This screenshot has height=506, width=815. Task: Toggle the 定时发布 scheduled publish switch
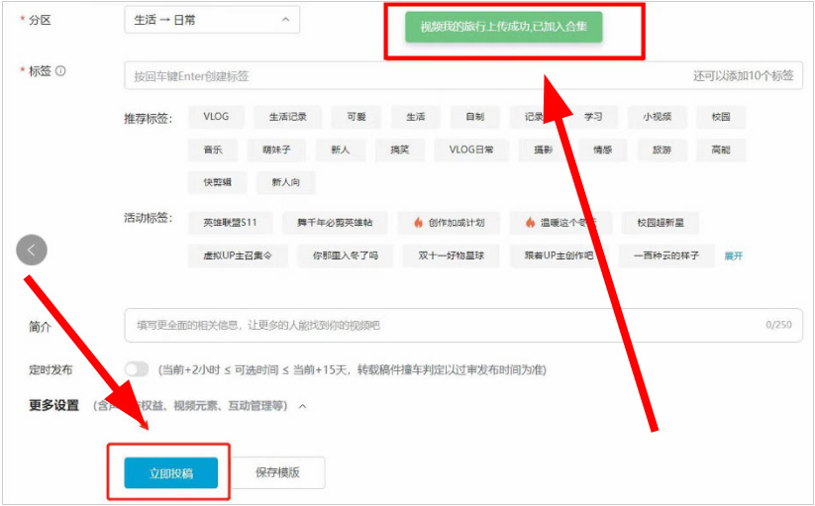click(x=137, y=369)
